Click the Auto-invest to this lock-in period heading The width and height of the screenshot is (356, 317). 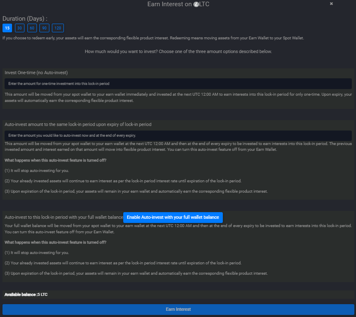[64, 217]
